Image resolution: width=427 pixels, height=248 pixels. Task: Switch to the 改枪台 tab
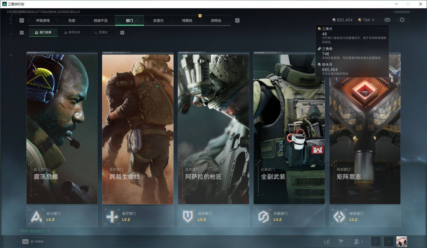point(216,20)
